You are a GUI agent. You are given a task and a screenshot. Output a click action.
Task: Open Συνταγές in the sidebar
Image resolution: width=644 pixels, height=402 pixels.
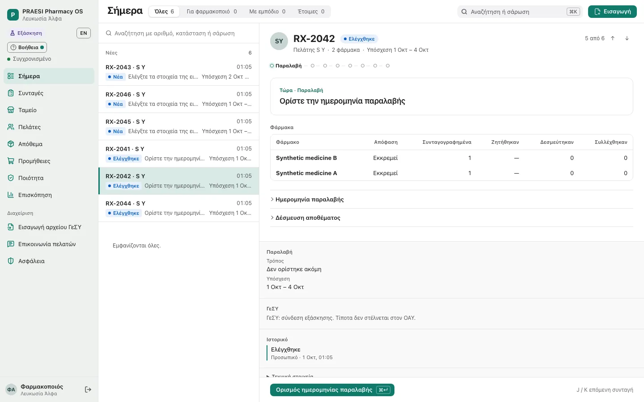pyautogui.click(x=49, y=93)
